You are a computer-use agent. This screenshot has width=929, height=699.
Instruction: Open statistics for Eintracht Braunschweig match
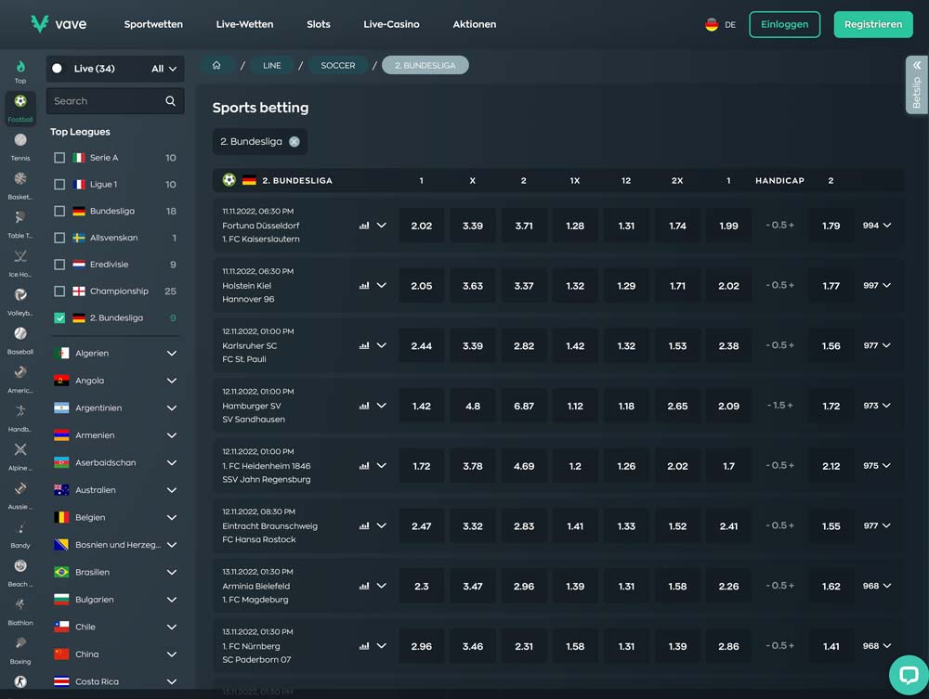(364, 525)
